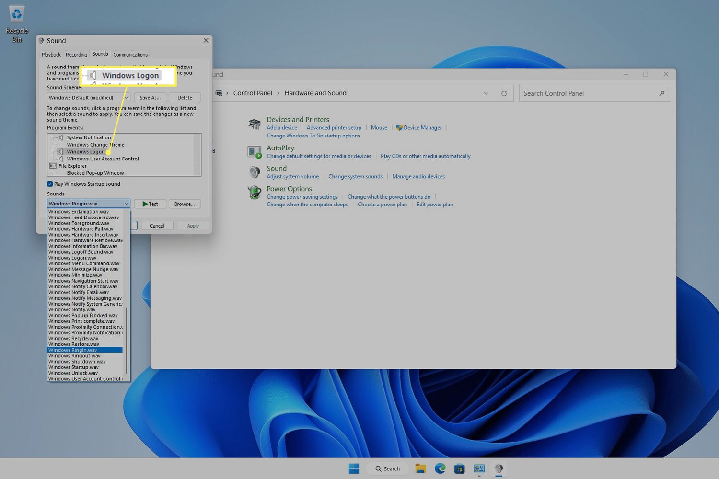719x479 pixels.
Task: Click the Sound speaker taskbar icon
Action: coord(499,468)
